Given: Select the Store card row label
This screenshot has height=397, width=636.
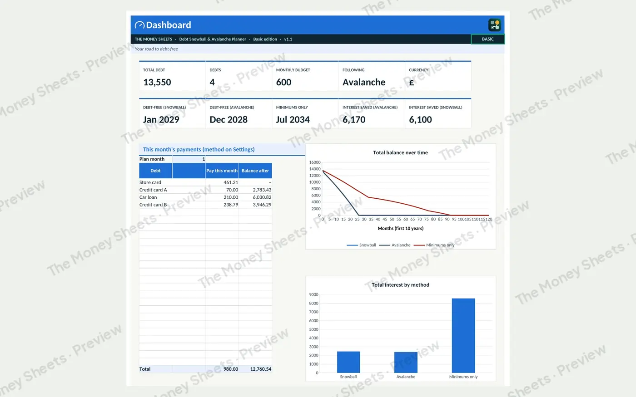Looking at the screenshot, I should tap(150, 182).
